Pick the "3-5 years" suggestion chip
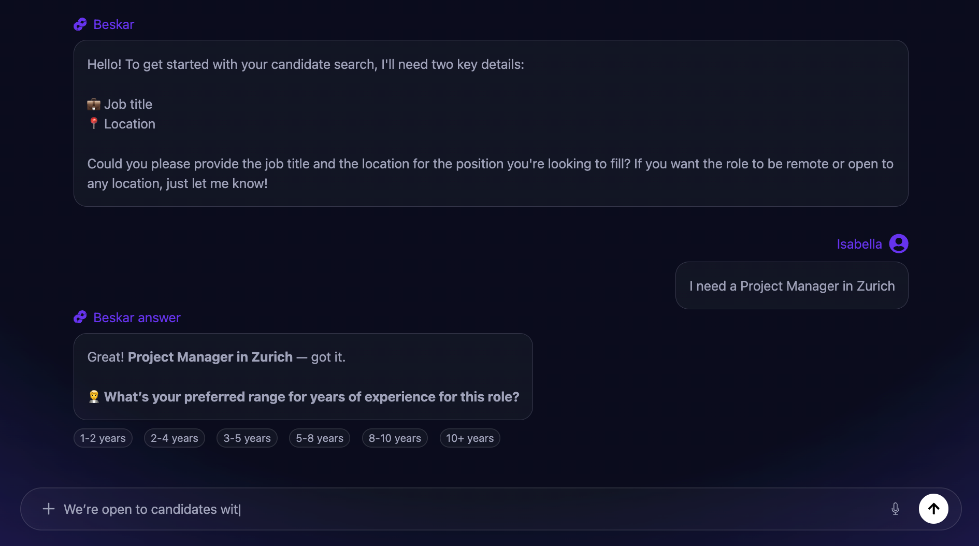This screenshot has width=979, height=546. pos(247,438)
